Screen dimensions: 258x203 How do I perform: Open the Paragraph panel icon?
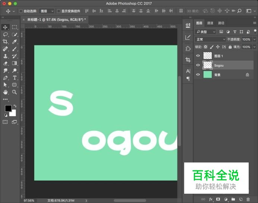click(188, 78)
